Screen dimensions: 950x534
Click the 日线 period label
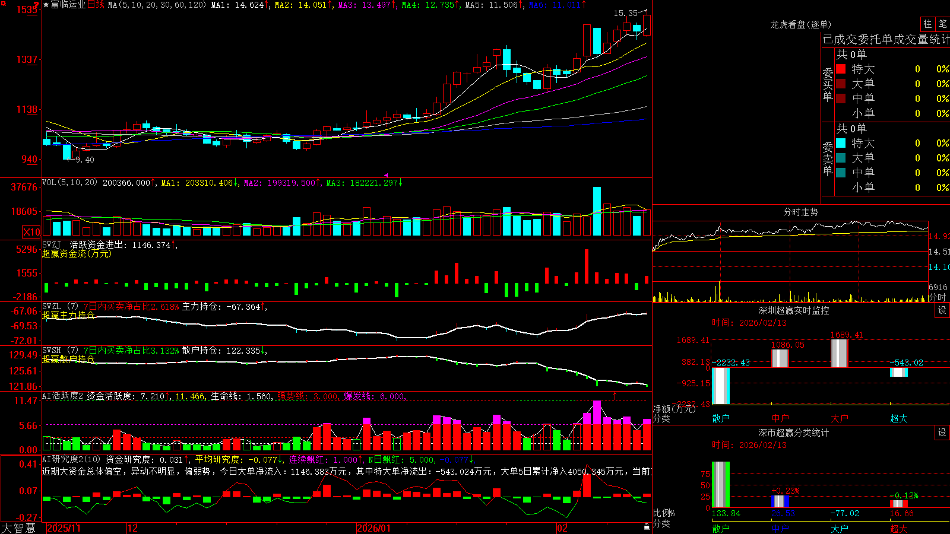point(96,5)
